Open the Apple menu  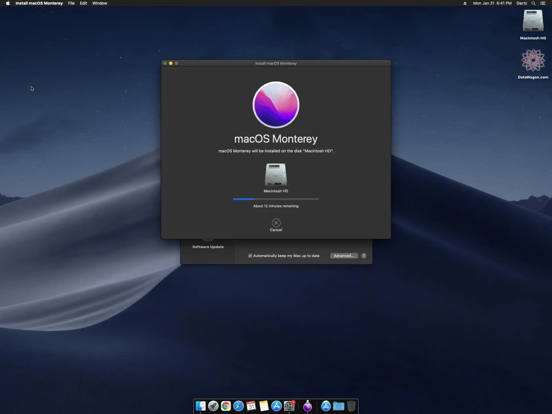8,3
